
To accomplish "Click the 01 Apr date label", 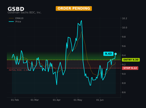I will click(x=57, y=100).
